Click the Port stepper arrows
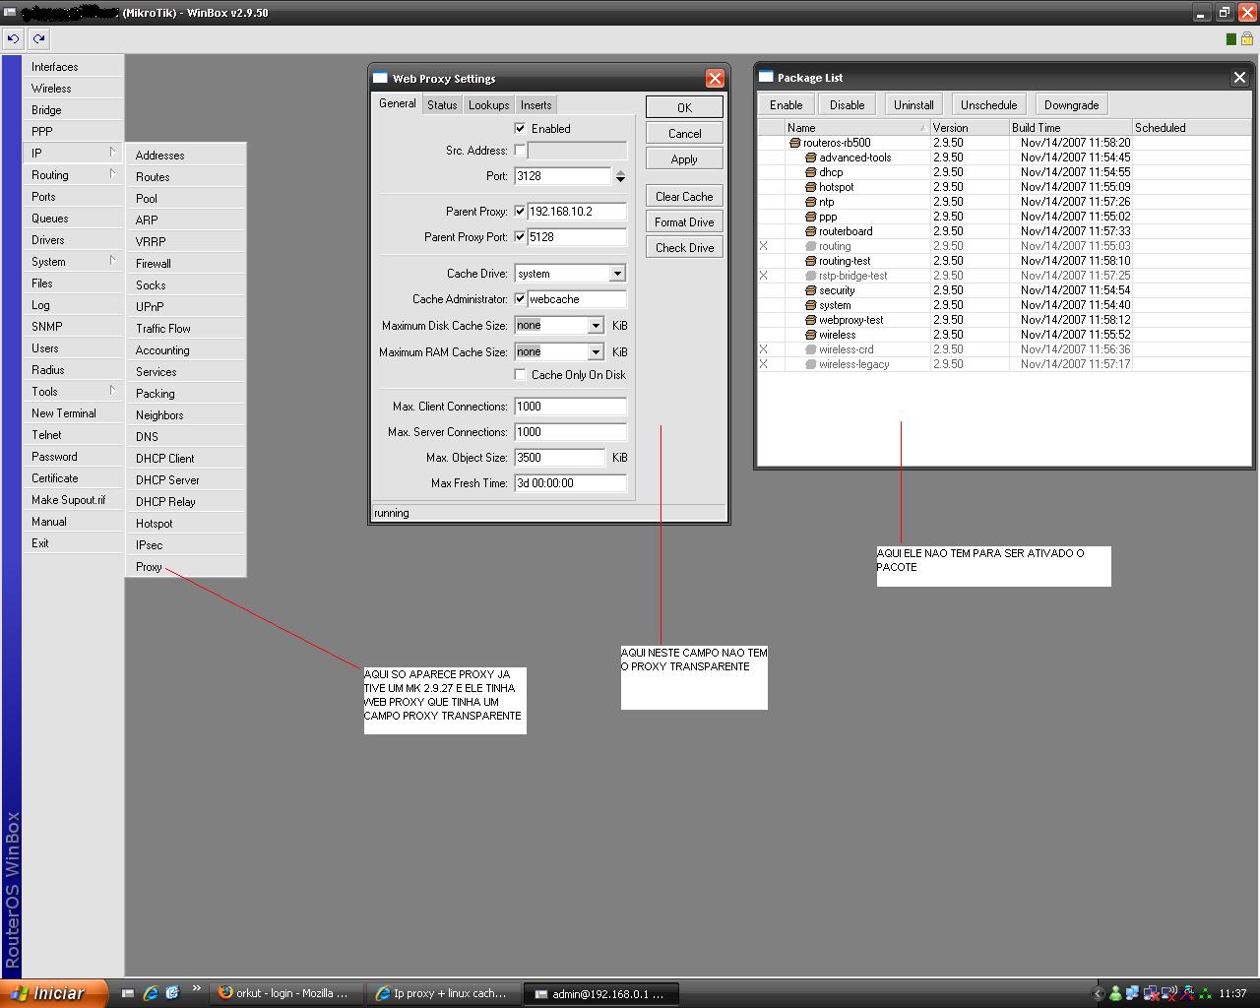The image size is (1260, 1008). (620, 176)
